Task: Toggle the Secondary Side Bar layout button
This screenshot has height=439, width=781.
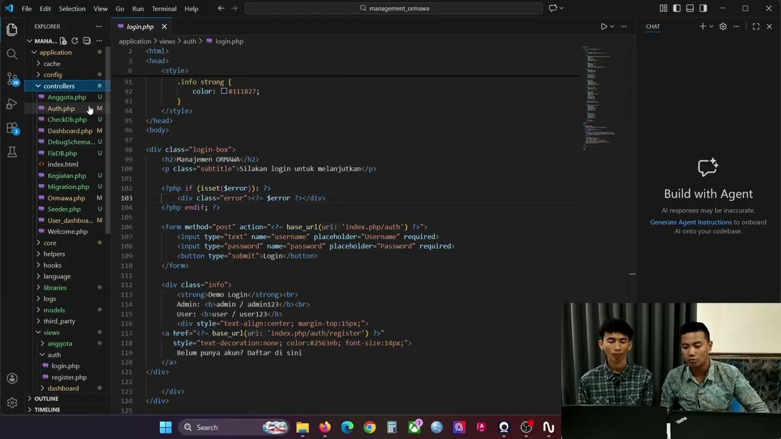Action: (704, 9)
